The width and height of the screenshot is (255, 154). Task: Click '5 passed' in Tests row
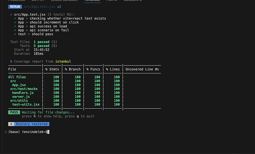pos(41,46)
